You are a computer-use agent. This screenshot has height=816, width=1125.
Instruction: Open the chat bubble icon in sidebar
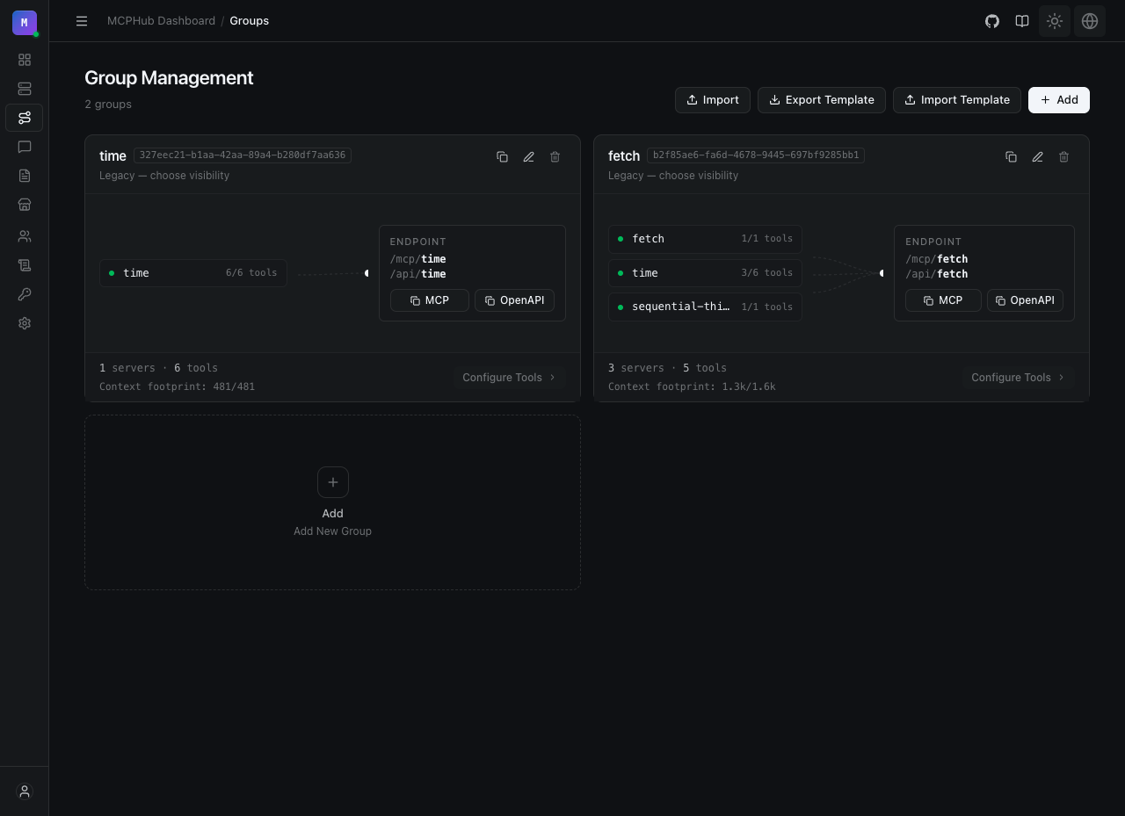(x=25, y=147)
